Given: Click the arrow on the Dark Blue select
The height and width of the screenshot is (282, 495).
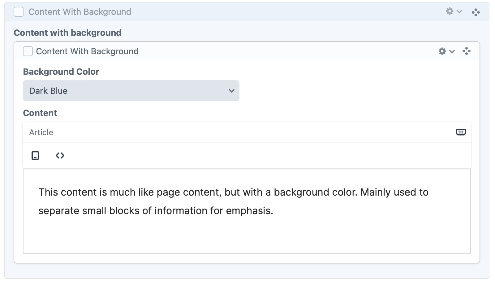Looking at the screenshot, I should [231, 91].
